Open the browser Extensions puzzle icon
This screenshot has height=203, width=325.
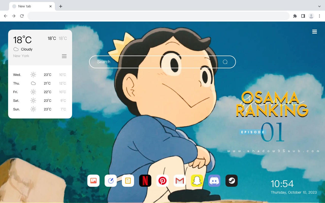pos(295,16)
